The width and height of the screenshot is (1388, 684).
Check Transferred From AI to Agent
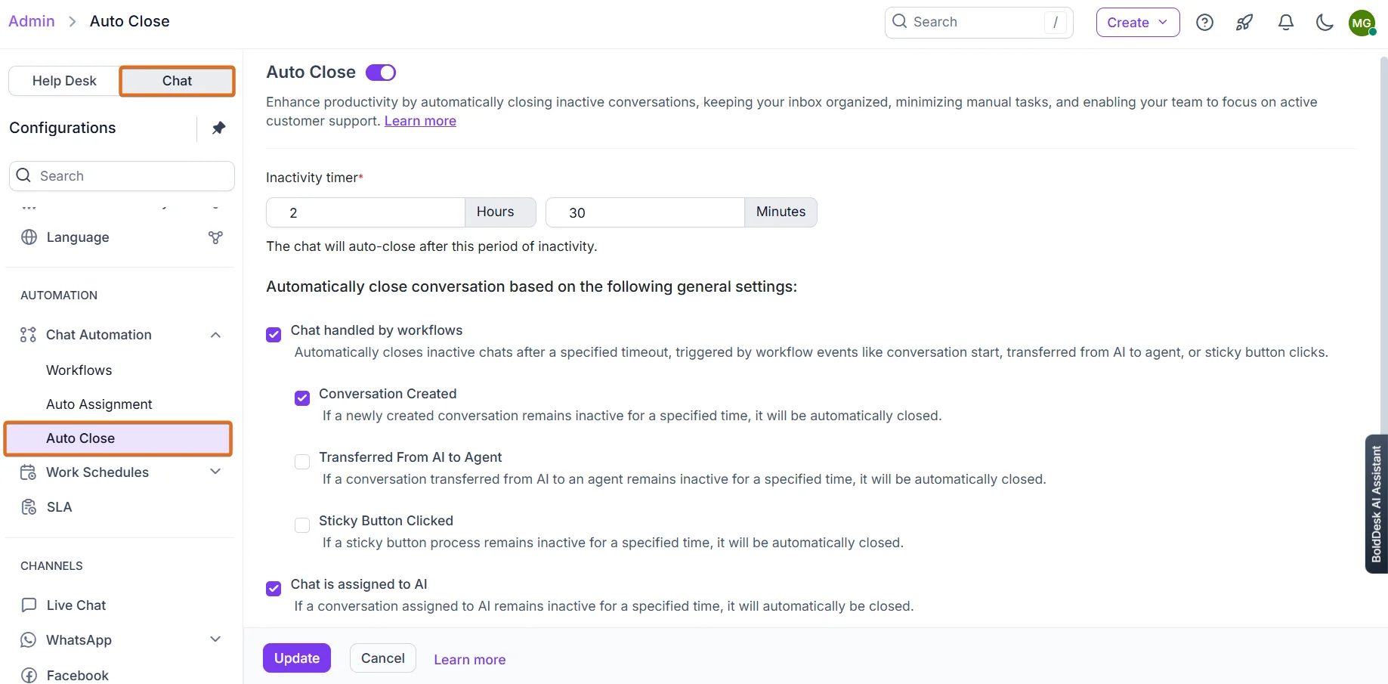pos(302,462)
